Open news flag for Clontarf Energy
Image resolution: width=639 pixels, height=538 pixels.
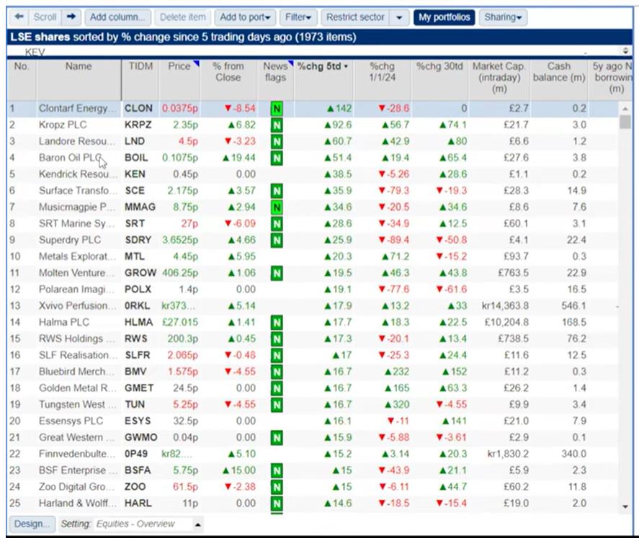point(277,109)
